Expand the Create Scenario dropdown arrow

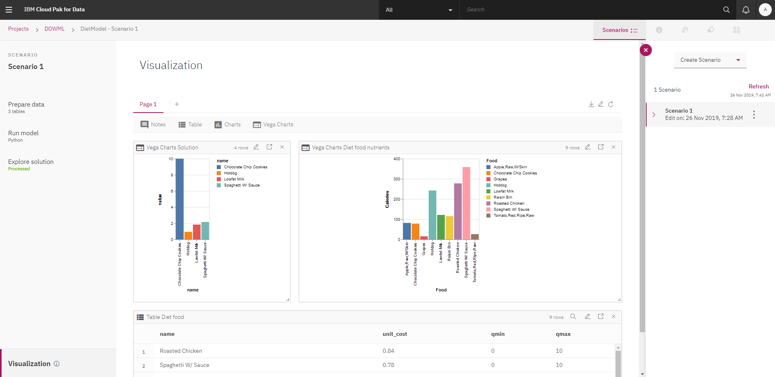click(x=739, y=60)
